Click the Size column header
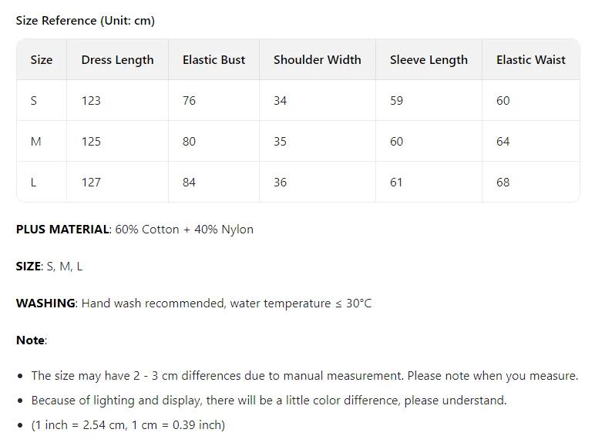 click(x=42, y=59)
